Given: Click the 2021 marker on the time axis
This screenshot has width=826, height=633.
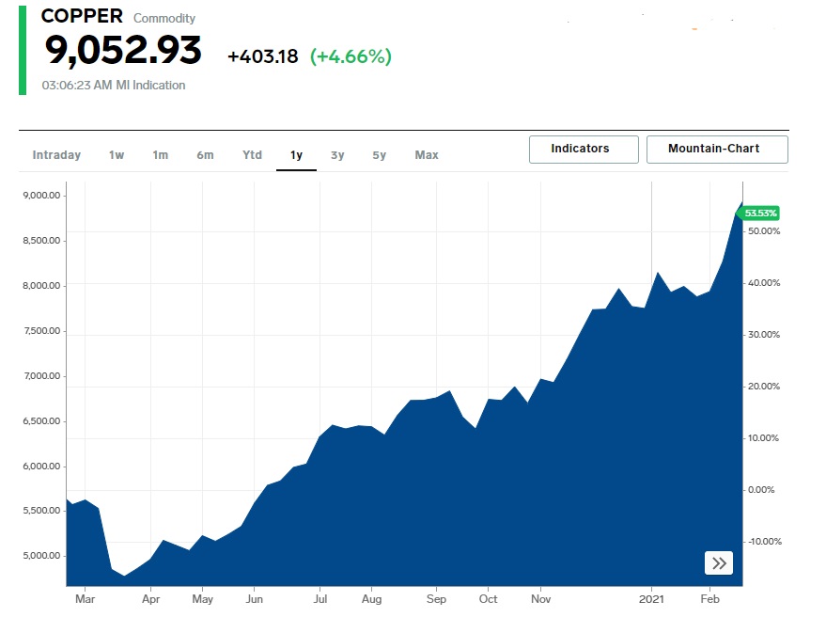Looking at the screenshot, I should click(x=652, y=598).
